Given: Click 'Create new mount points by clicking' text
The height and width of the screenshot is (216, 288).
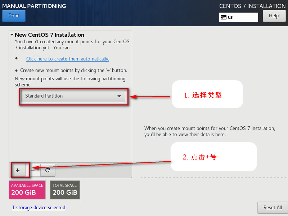Looking at the screenshot, I should tap(74, 70).
